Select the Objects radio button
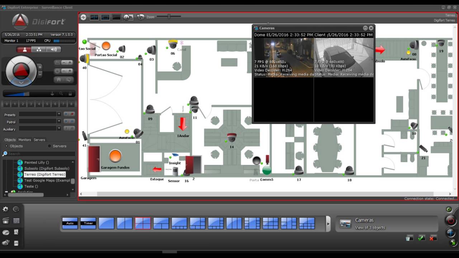The height and width of the screenshot is (258, 459). 6,146
